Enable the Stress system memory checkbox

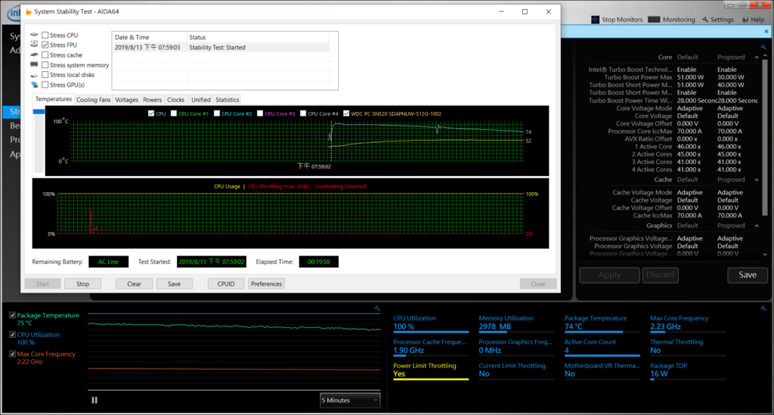[x=45, y=65]
